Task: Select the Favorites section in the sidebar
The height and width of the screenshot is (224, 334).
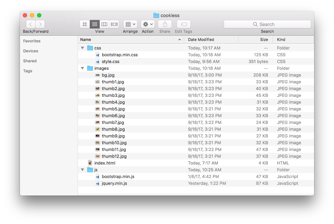Action: point(32,41)
